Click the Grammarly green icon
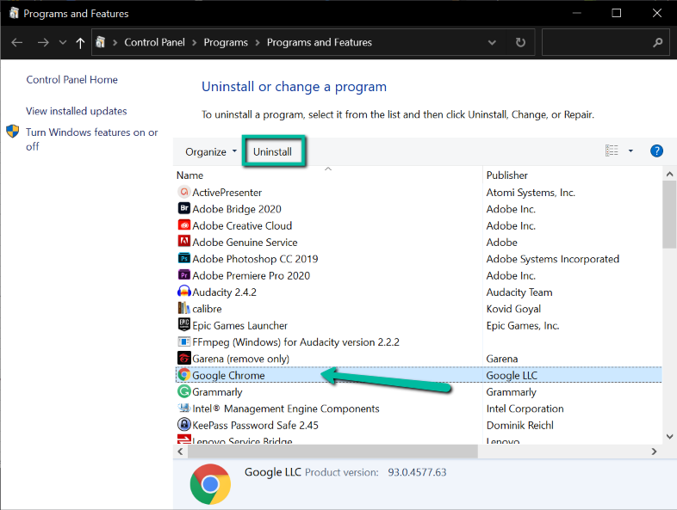677x510 pixels. click(x=183, y=392)
